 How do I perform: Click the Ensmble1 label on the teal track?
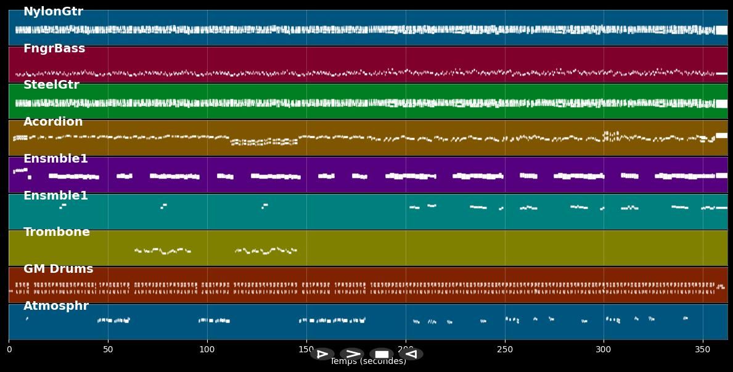55,196
